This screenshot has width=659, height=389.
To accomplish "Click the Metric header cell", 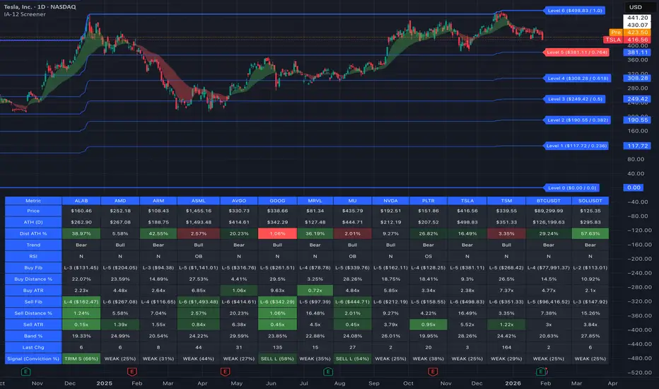I will [x=33, y=201].
